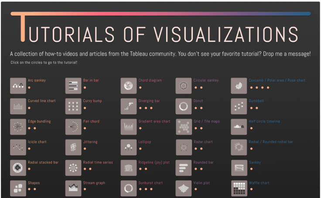This screenshot has height=198, width=321.
Task: Open the Waffle chart tutorial circle
Action: click(251, 189)
